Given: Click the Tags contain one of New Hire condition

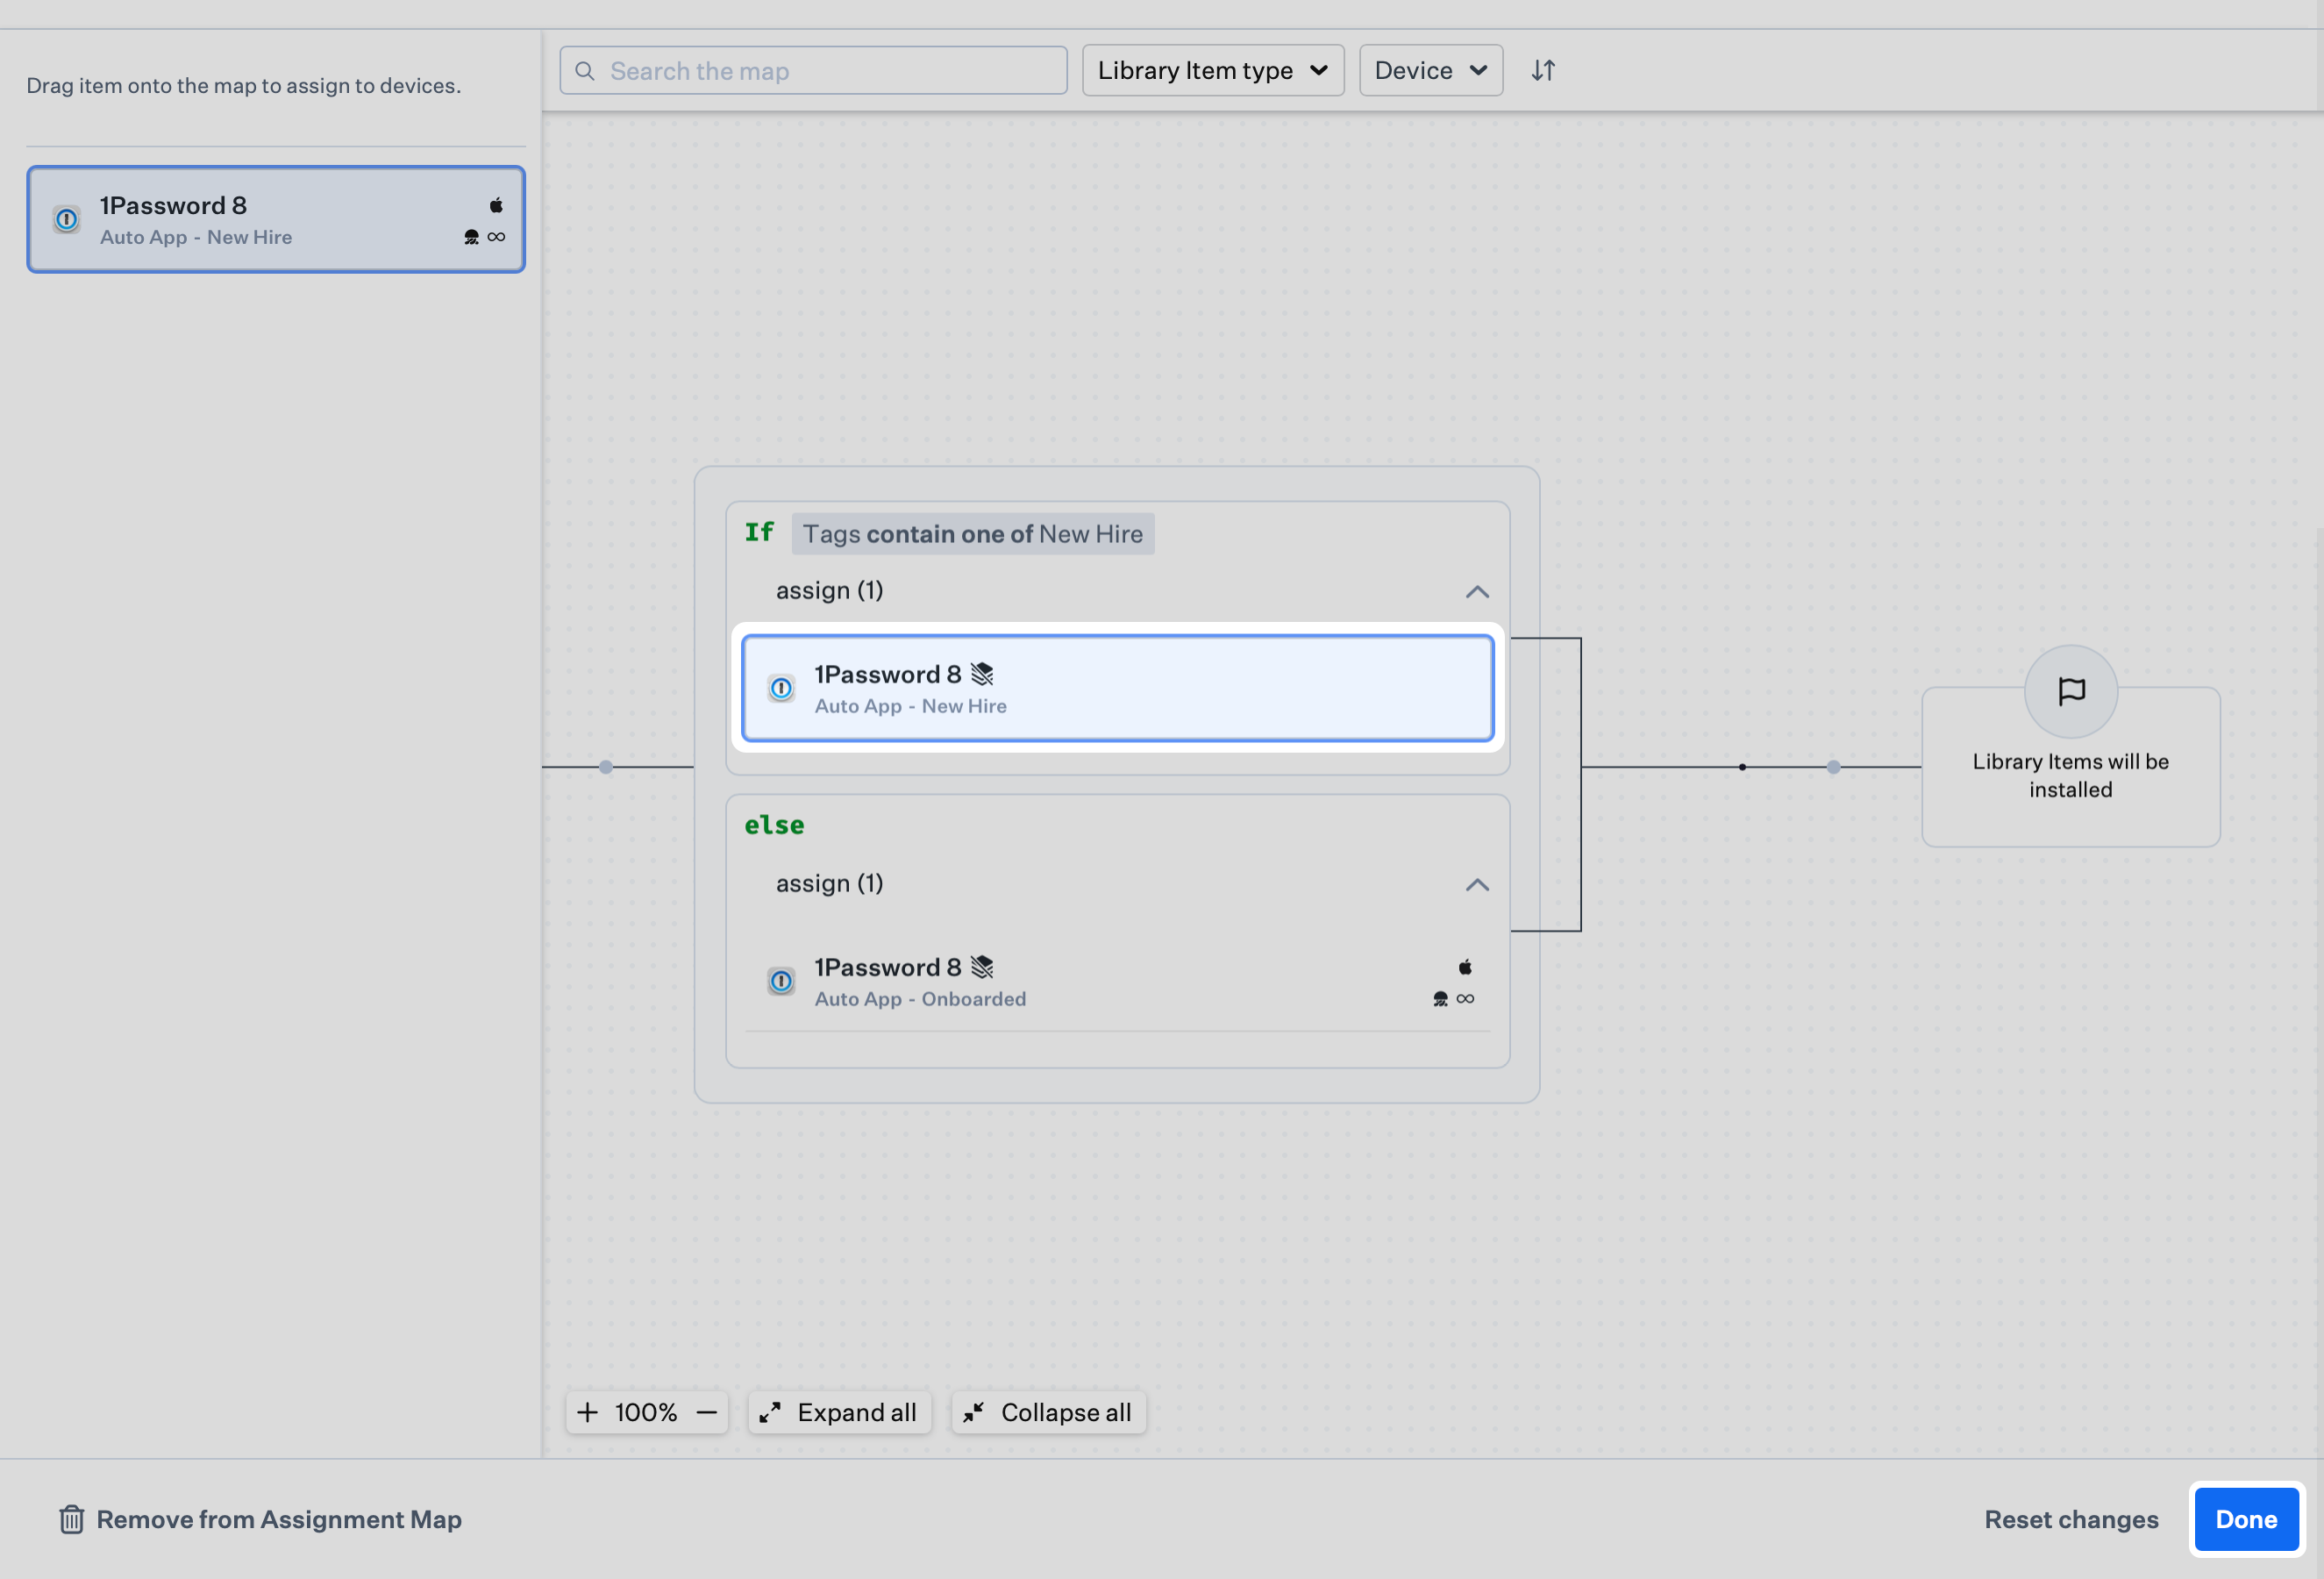Looking at the screenshot, I should pyautogui.click(x=973, y=534).
